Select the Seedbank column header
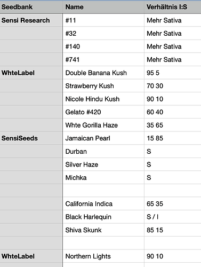Image resolution: width=201 pixels, height=267 pixels. coord(31,7)
